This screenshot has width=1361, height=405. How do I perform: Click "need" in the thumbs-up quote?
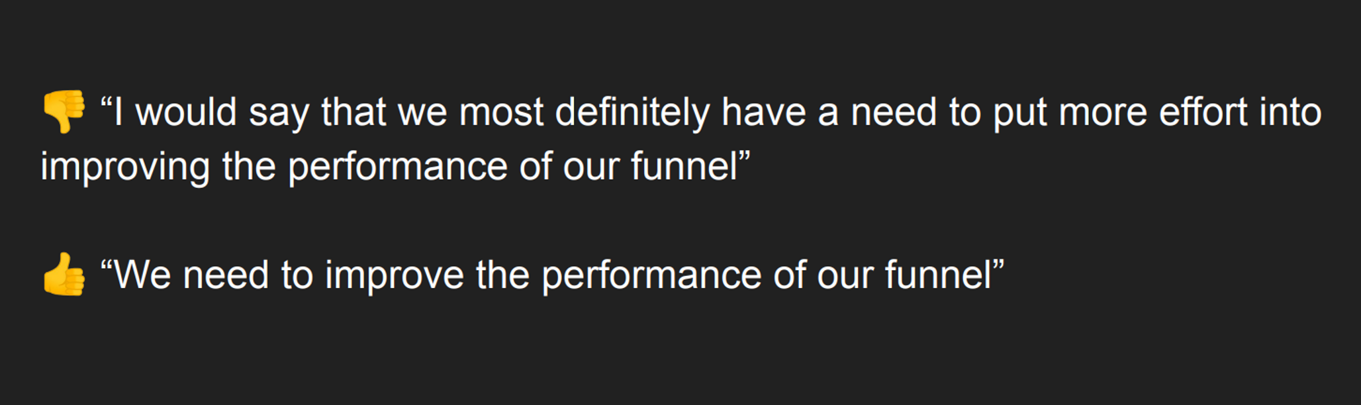[x=226, y=275]
